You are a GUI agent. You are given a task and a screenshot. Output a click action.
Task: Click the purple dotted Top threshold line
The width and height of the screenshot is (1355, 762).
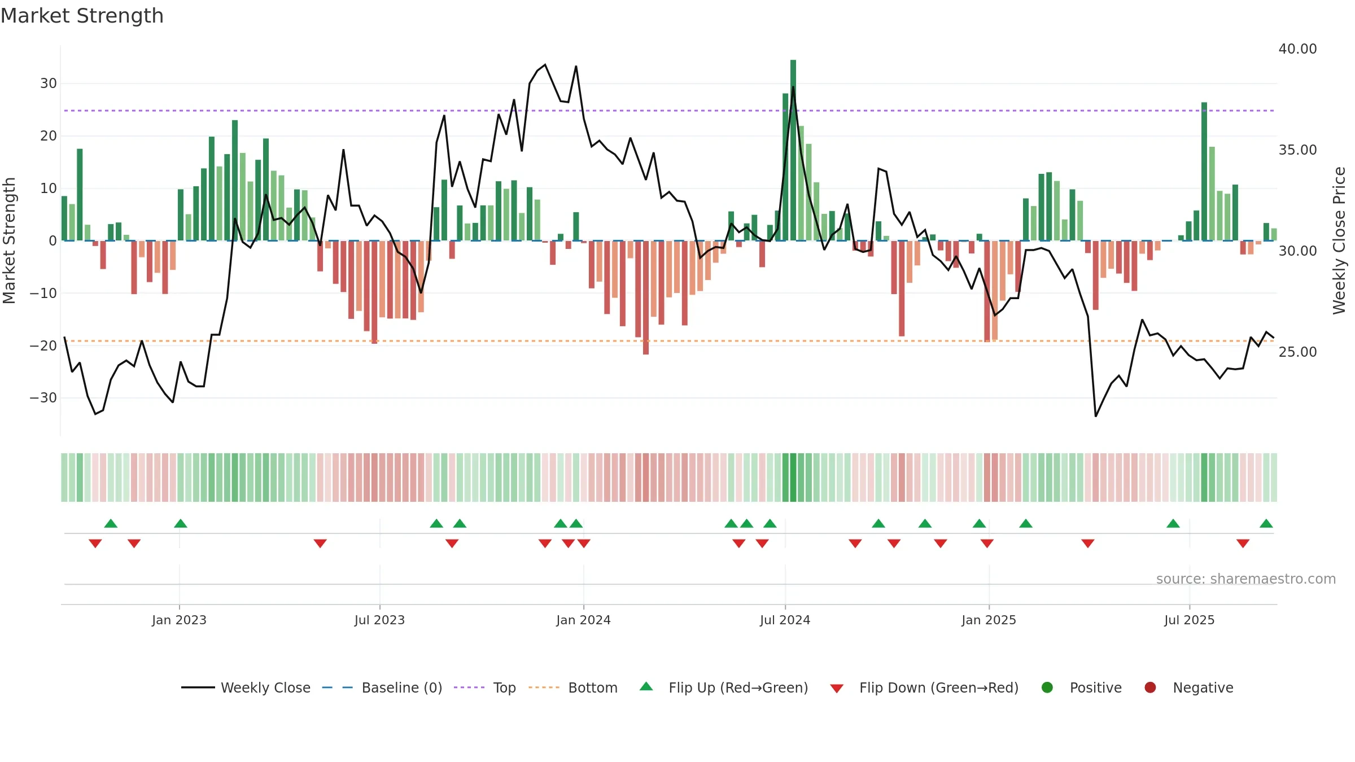669,111
